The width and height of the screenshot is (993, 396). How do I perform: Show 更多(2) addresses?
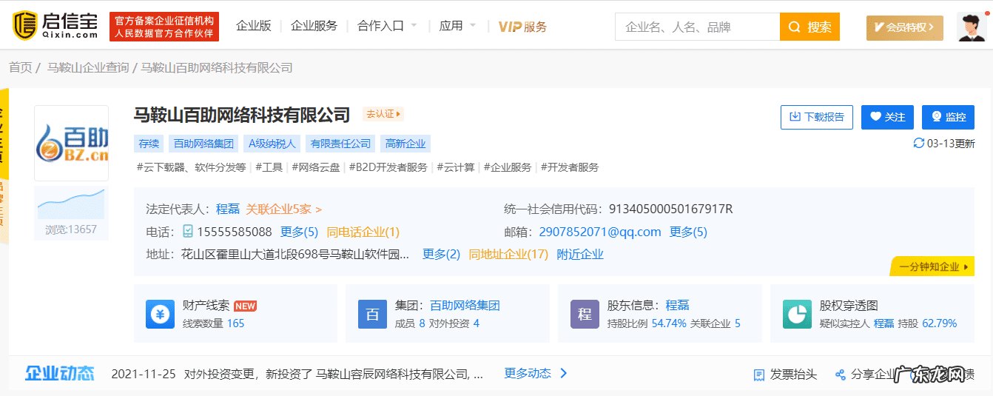click(x=441, y=254)
